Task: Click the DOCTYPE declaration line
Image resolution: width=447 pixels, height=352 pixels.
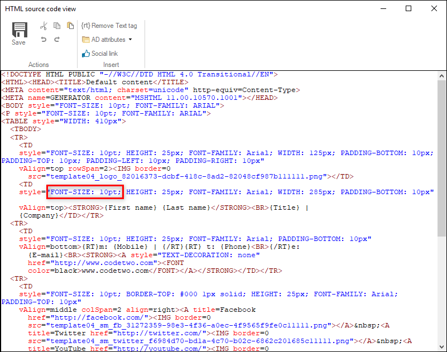Action: point(139,74)
